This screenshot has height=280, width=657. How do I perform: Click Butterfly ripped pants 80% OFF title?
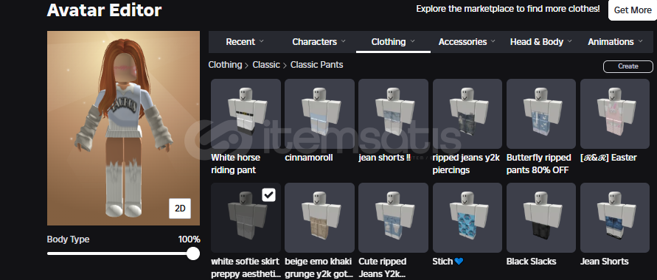pyautogui.click(x=539, y=164)
